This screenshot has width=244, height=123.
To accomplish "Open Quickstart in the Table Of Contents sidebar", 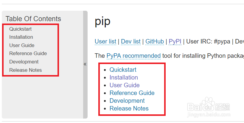I will coord(20,29).
